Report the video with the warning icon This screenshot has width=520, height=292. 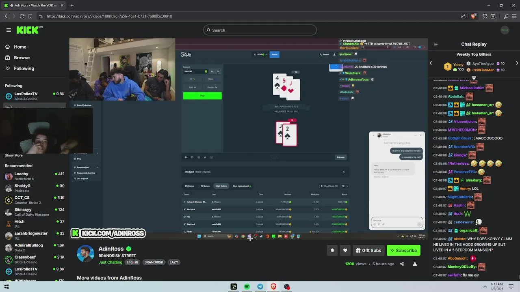(415, 264)
